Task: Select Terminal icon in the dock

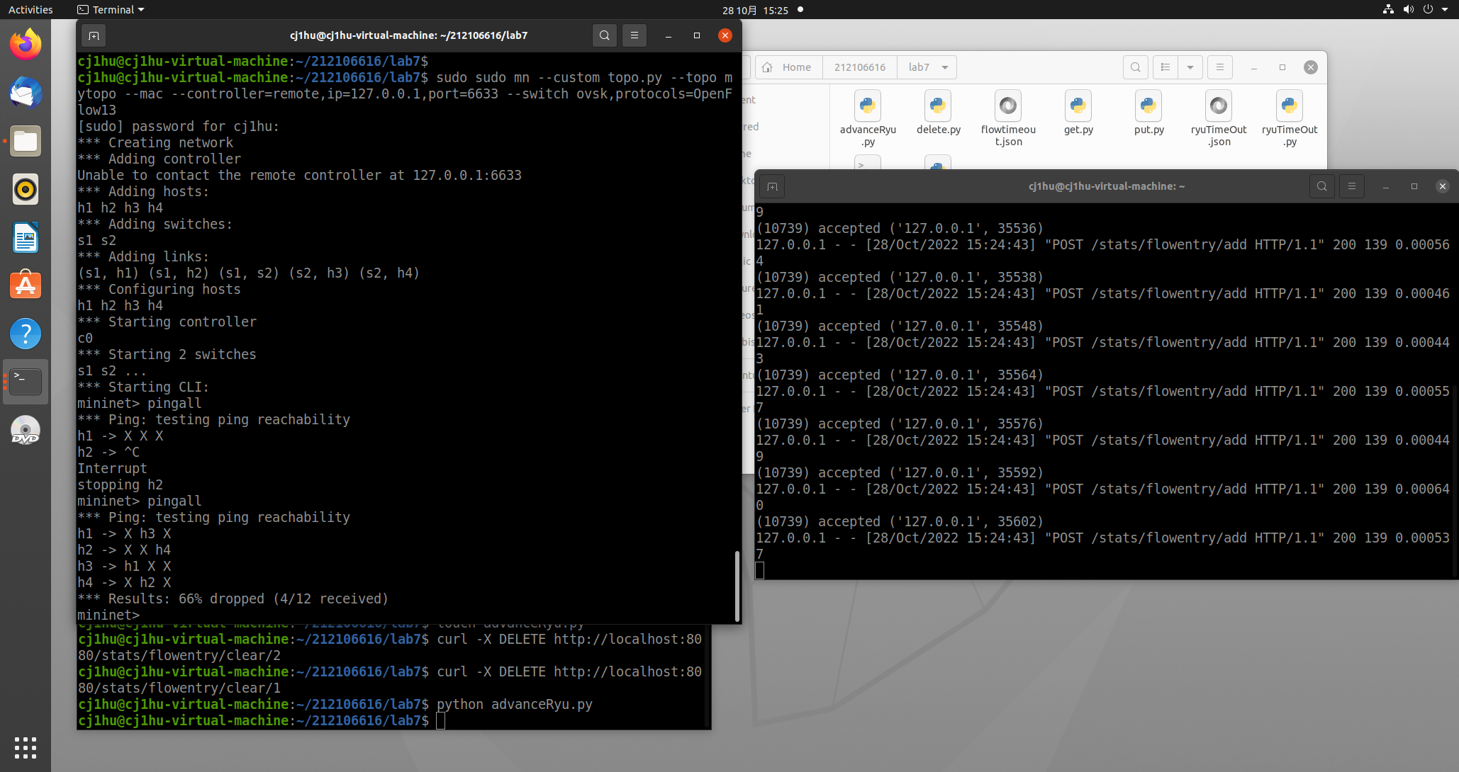Action: (x=26, y=382)
